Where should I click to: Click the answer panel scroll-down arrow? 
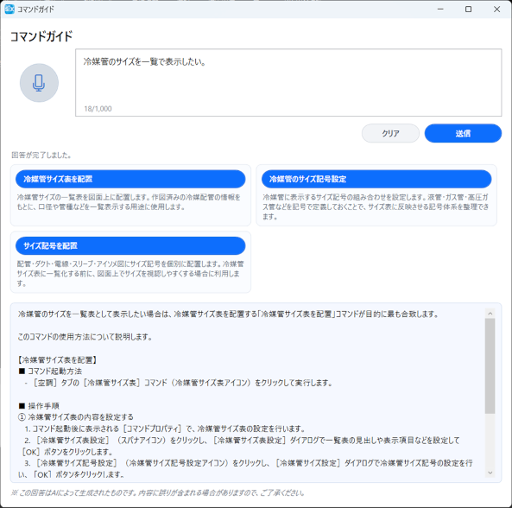point(490,473)
